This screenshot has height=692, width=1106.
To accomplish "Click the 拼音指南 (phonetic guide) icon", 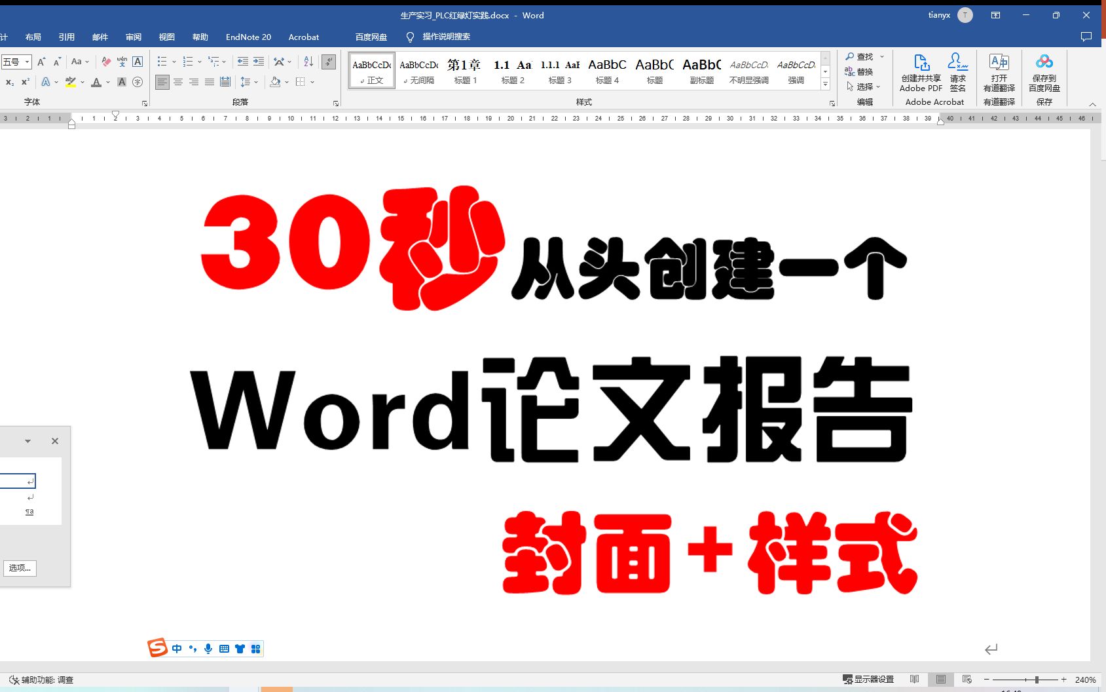I will pos(120,62).
